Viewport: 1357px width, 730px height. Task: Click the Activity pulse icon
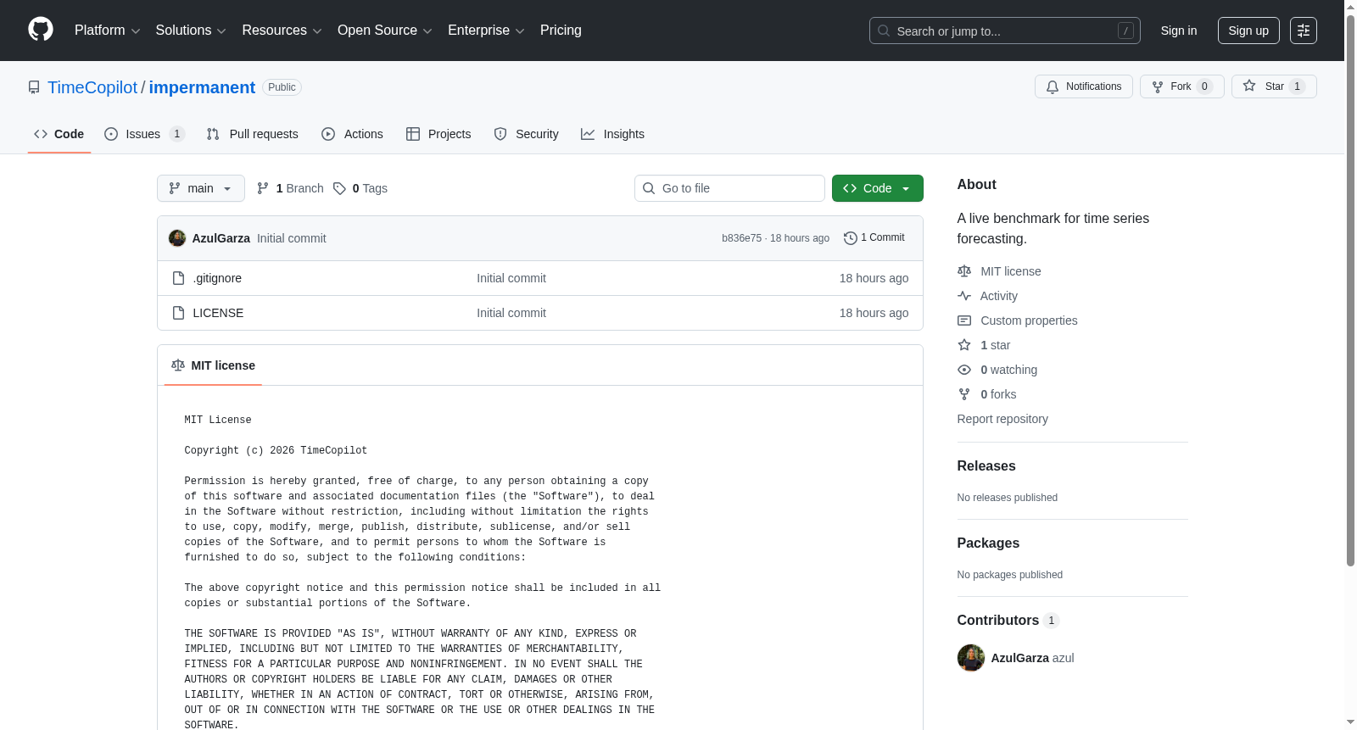pyautogui.click(x=964, y=296)
